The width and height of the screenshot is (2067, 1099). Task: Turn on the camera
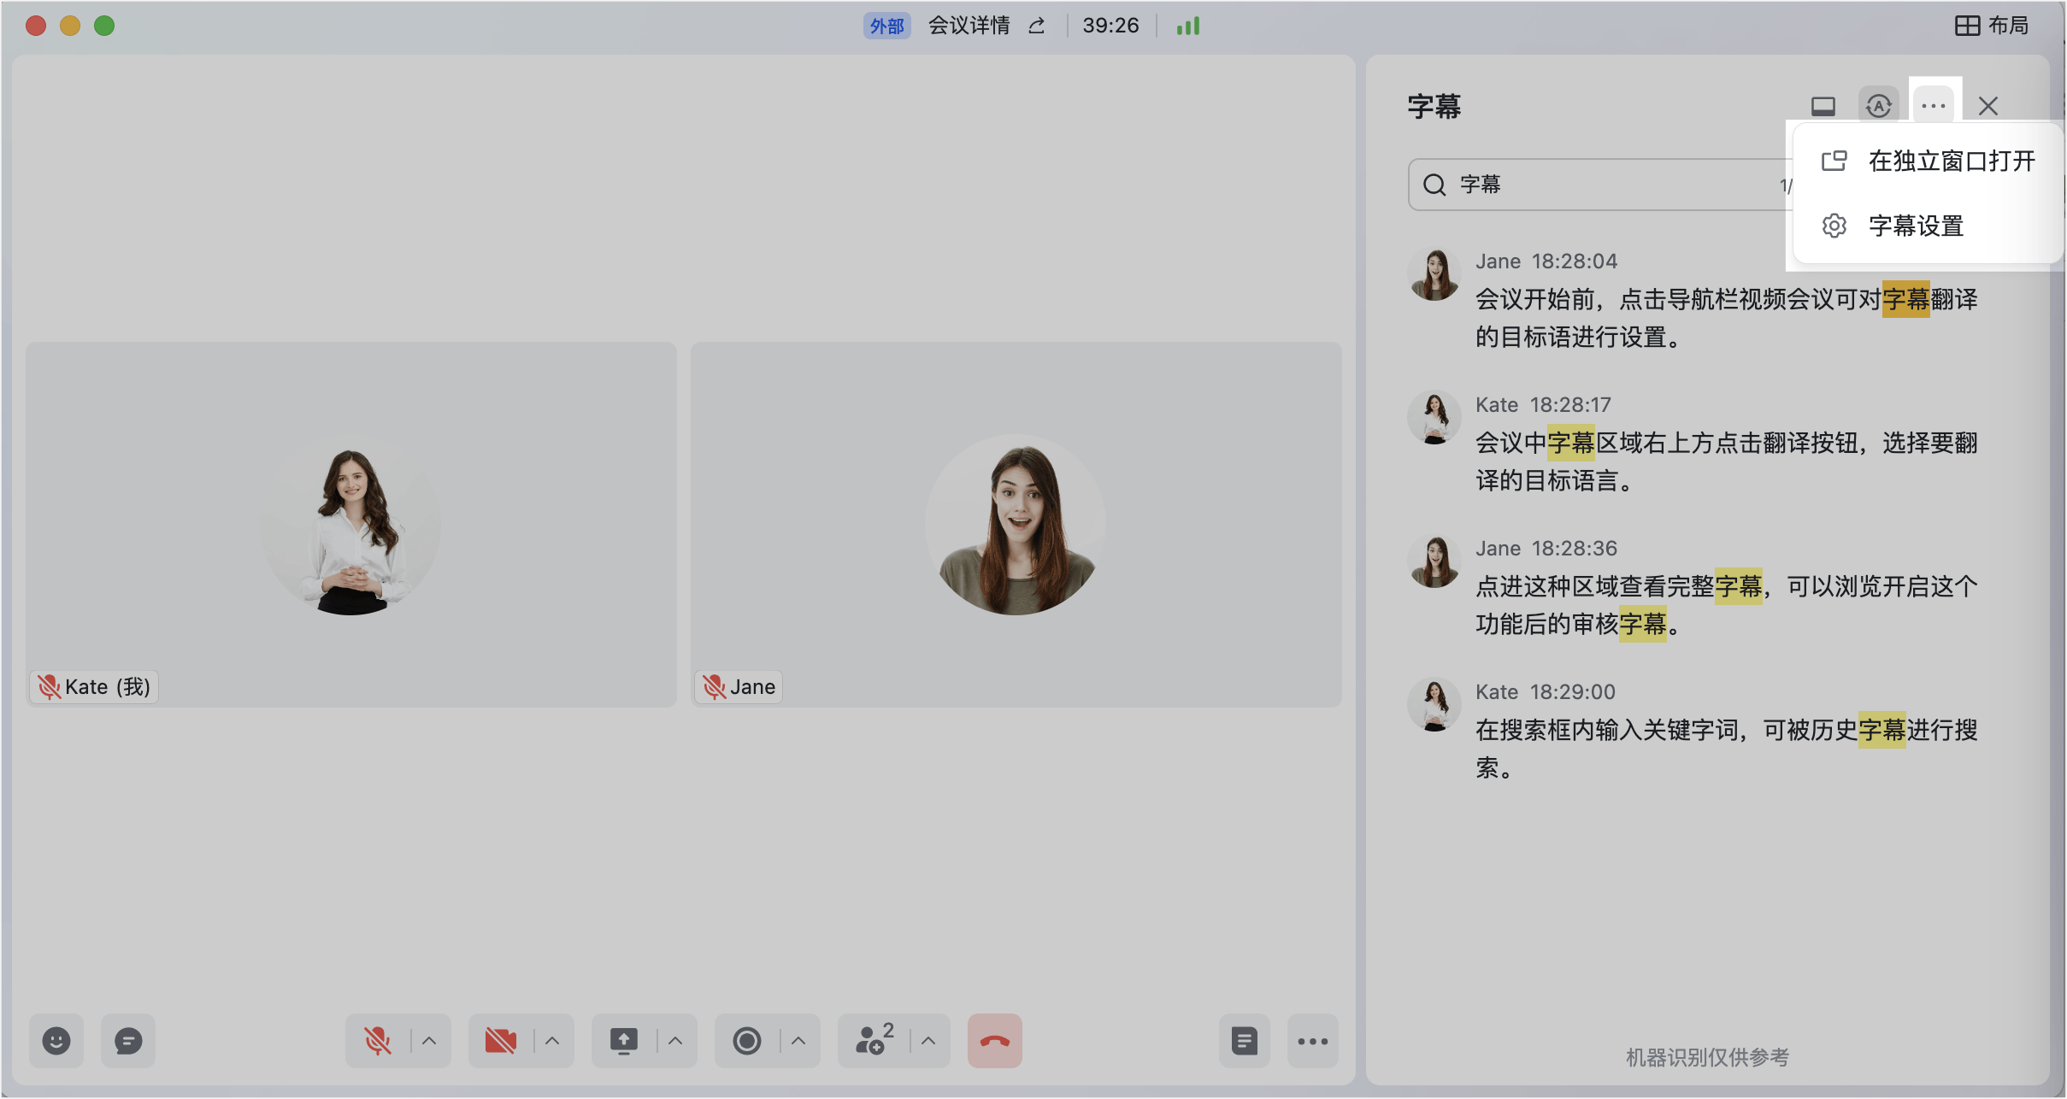pyautogui.click(x=501, y=1041)
